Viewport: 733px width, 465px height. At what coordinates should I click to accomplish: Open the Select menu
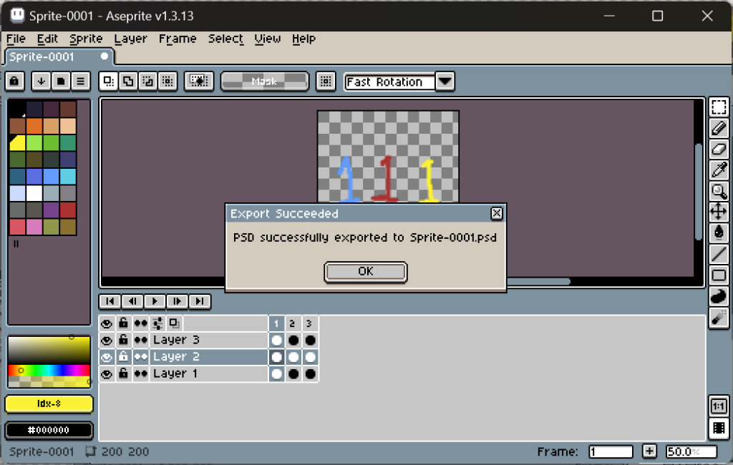click(x=225, y=39)
